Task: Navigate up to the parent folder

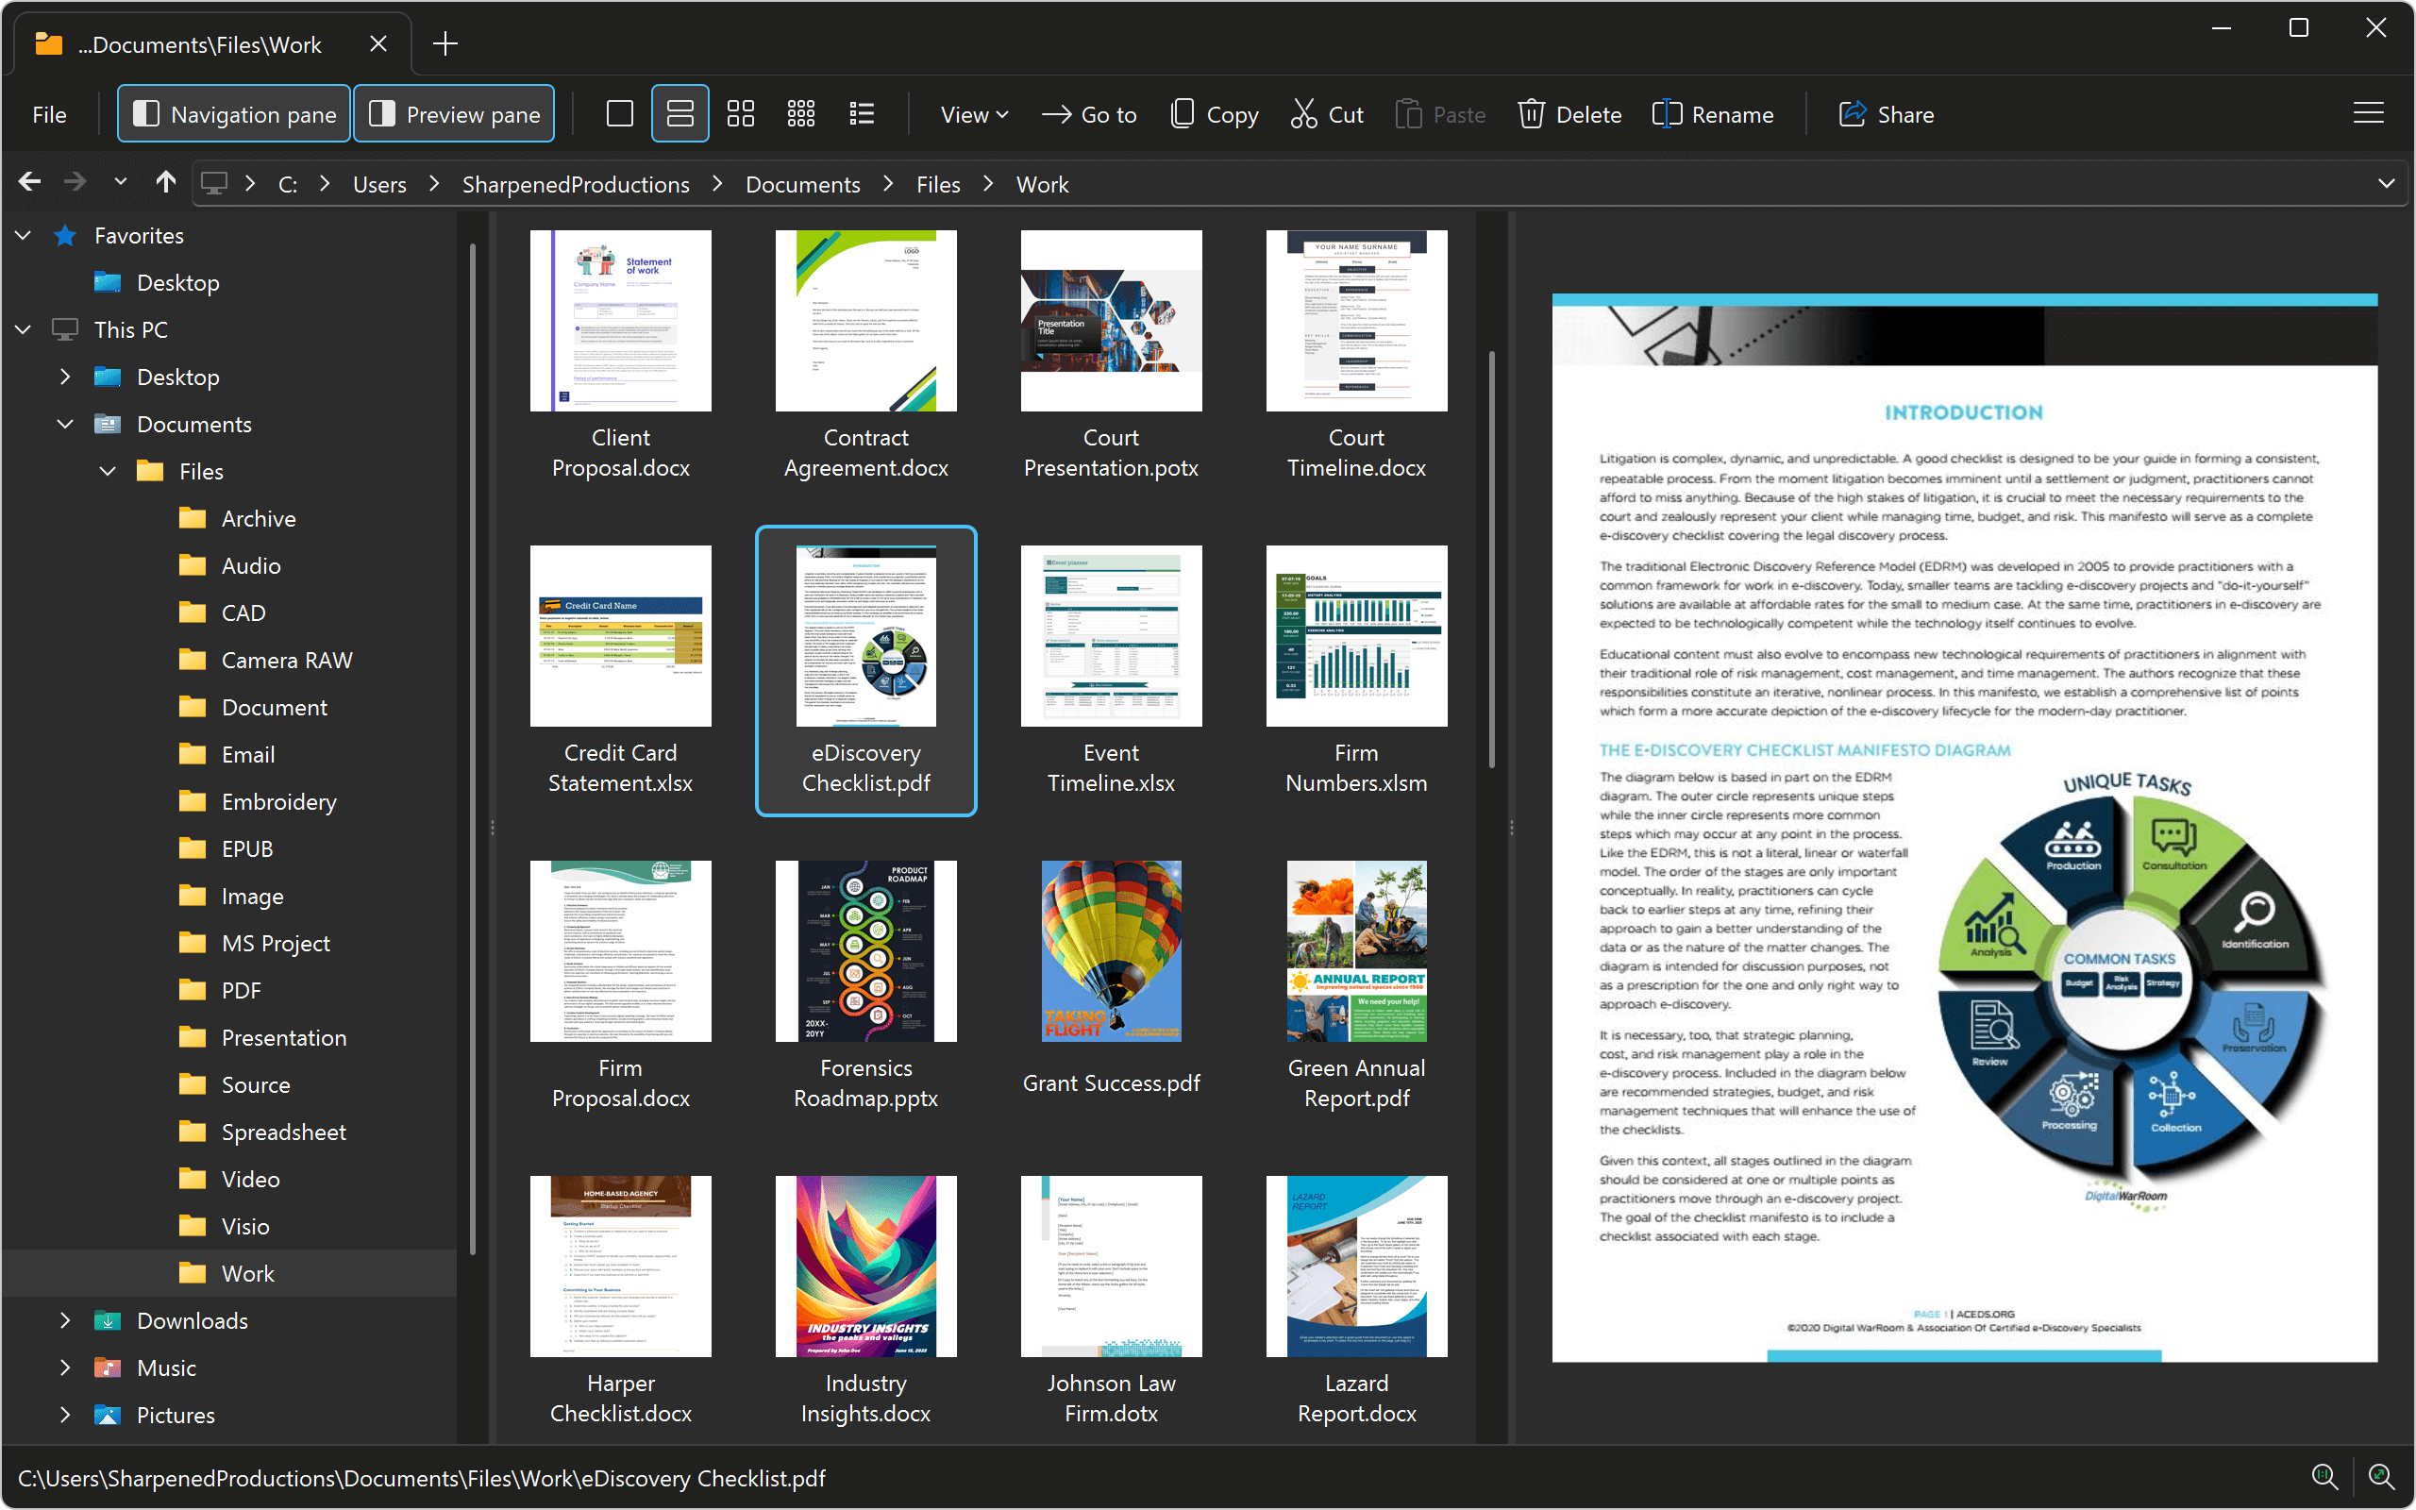Action: pyautogui.click(x=165, y=182)
